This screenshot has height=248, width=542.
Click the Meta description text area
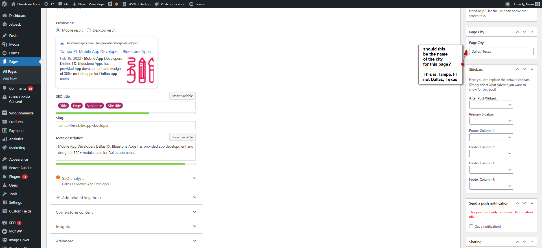click(x=126, y=152)
